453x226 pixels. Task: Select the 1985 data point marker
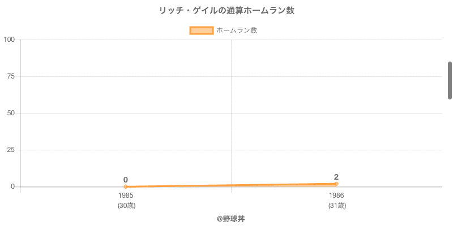(126, 186)
